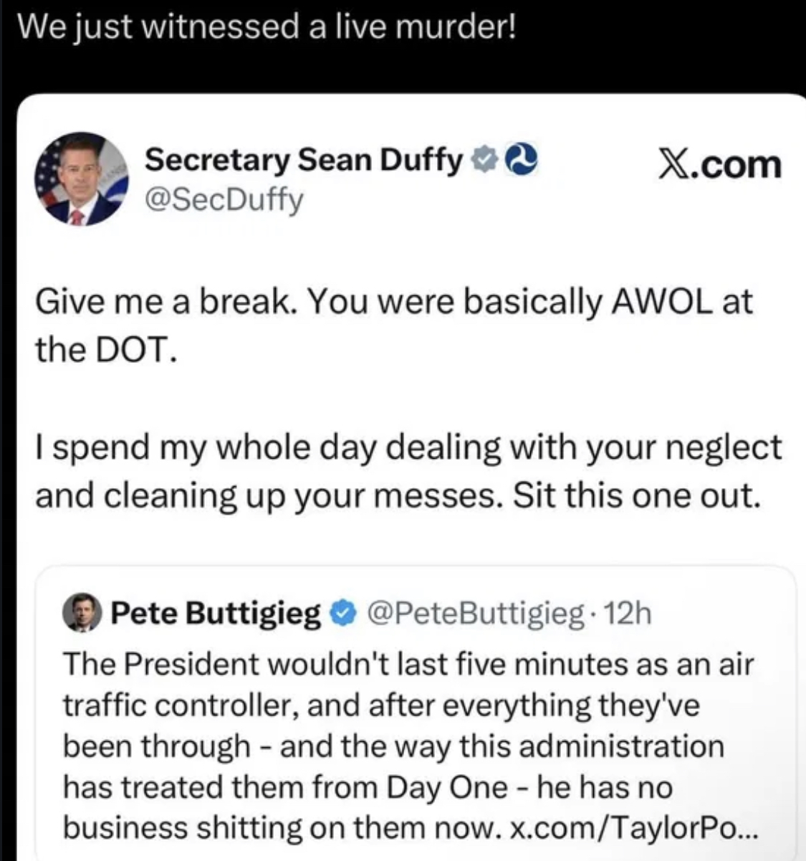Viewport: 806px width, 861px height.
Task: Open the x.com/TaylorPo... link
Action: click(x=630, y=828)
